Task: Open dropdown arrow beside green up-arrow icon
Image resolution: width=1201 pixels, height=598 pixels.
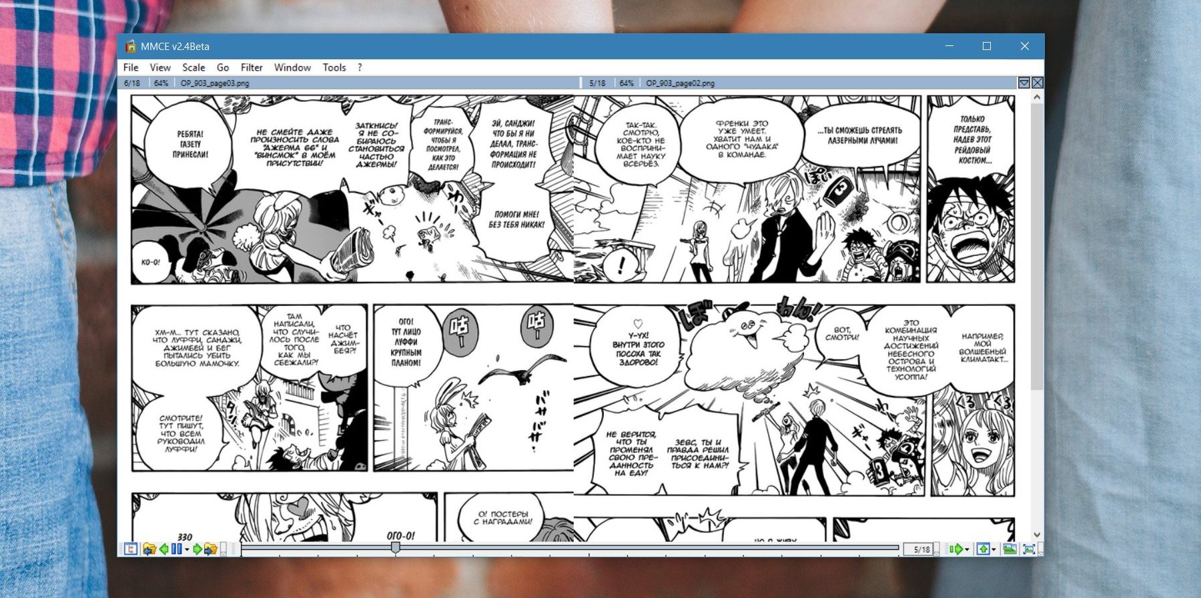Action: 994,549
